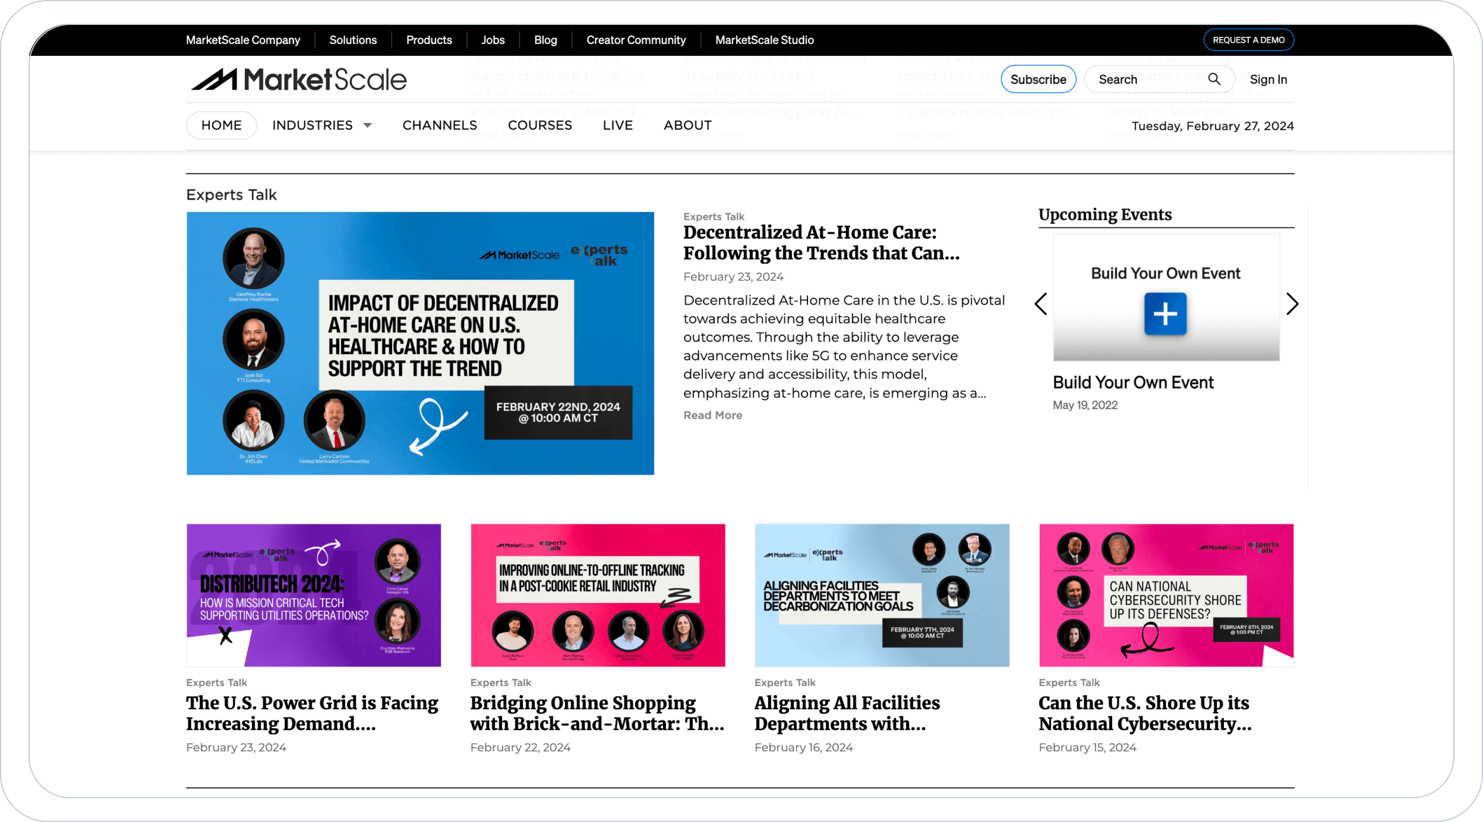Click the Sign In link
The width and height of the screenshot is (1483, 822).
(1268, 79)
